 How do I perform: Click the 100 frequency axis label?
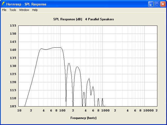click(62, 110)
